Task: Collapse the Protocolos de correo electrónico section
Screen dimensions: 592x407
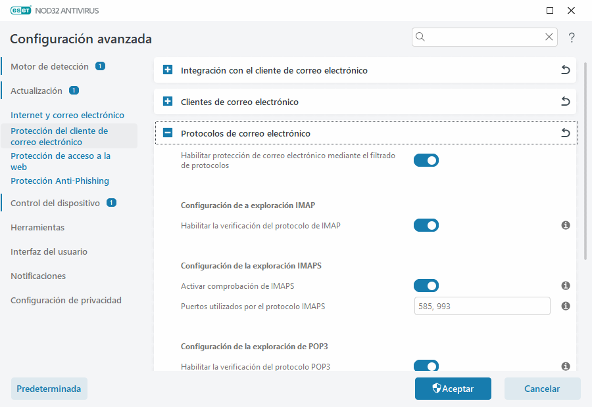Action: [167, 133]
